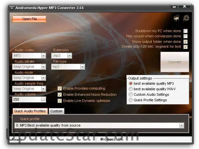
Task: Select Quick Profile Settings radio option
Action: coord(131,100)
